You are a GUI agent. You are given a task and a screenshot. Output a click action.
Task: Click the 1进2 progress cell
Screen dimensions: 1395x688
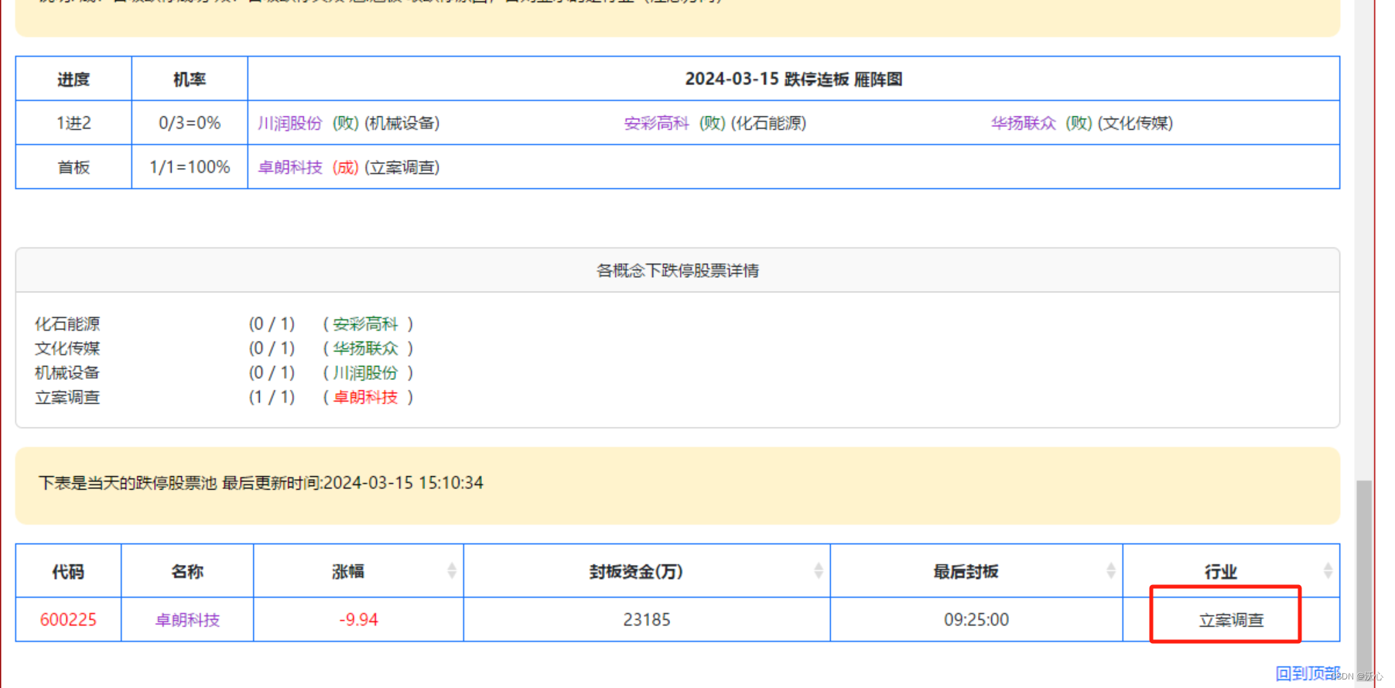click(x=74, y=123)
